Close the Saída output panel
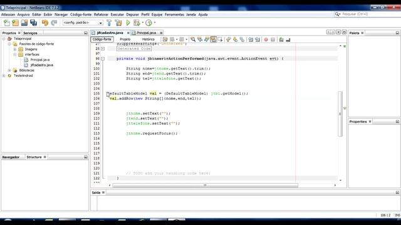 (x=103, y=192)
